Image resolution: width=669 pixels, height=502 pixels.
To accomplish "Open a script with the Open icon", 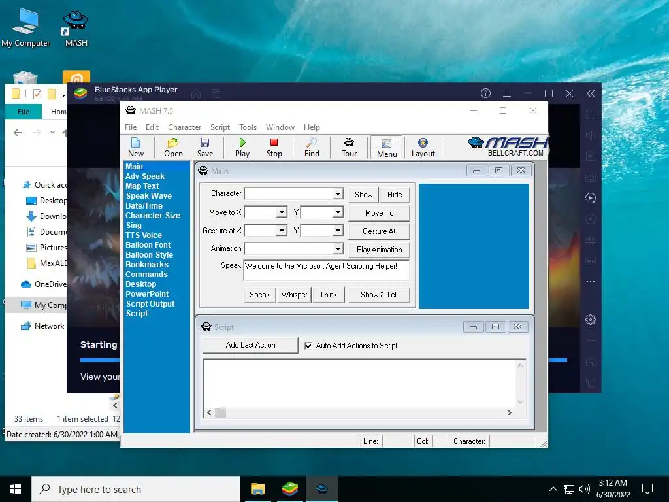I will coord(173,147).
